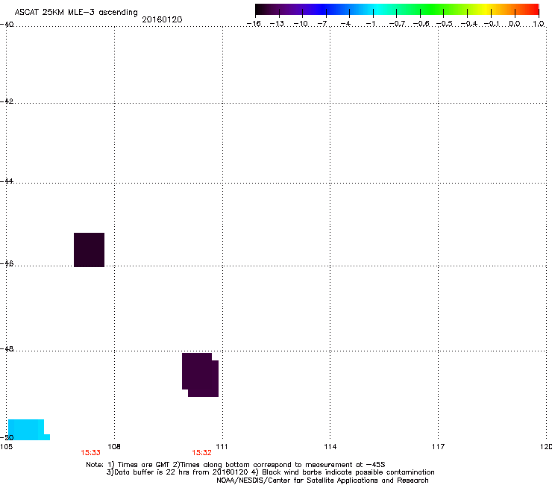
Task: Click the dark purple data patch below -48
Action: point(201,375)
